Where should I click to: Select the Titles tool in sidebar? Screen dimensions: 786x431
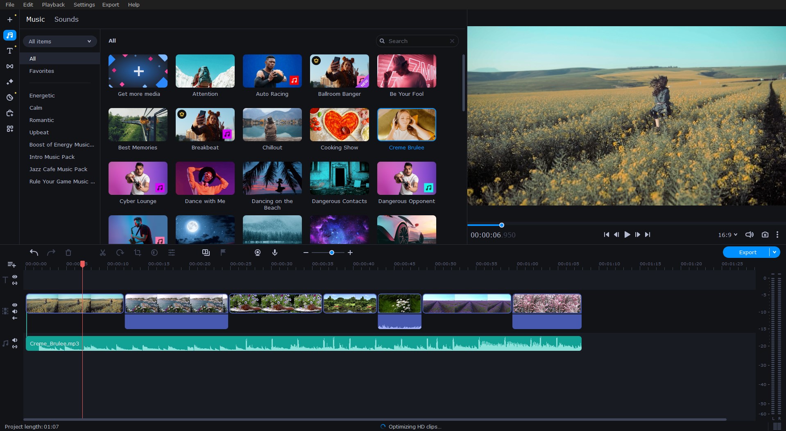(x=10, y=51)
